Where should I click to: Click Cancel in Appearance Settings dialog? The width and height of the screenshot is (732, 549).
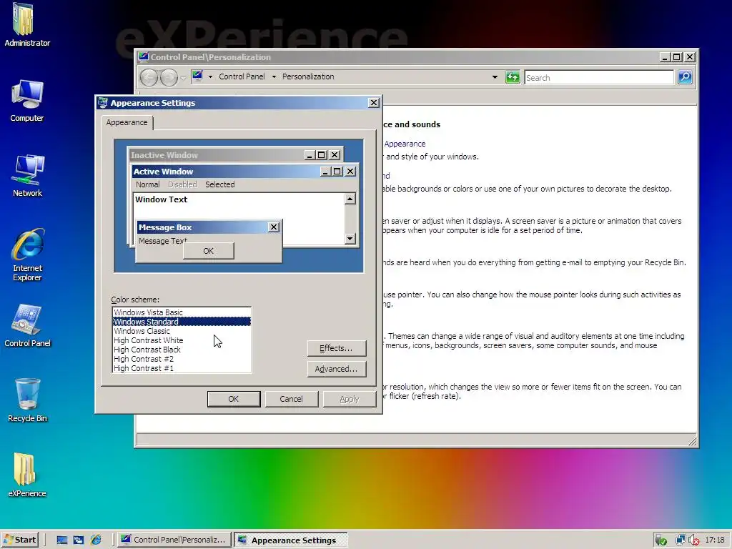tap(292, 399)
